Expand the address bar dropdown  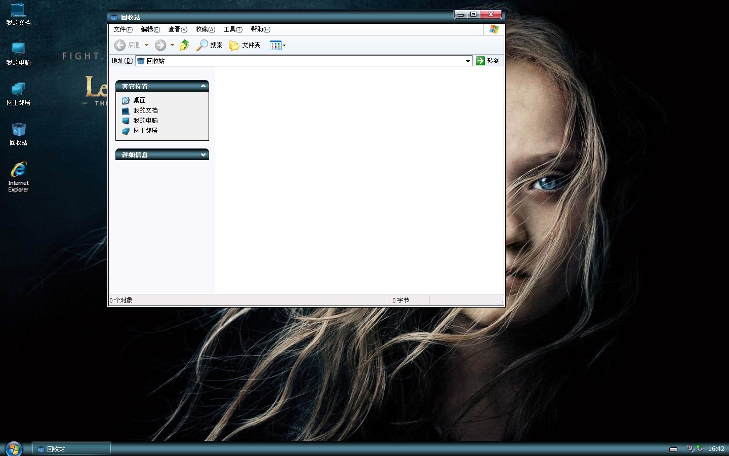468,61
